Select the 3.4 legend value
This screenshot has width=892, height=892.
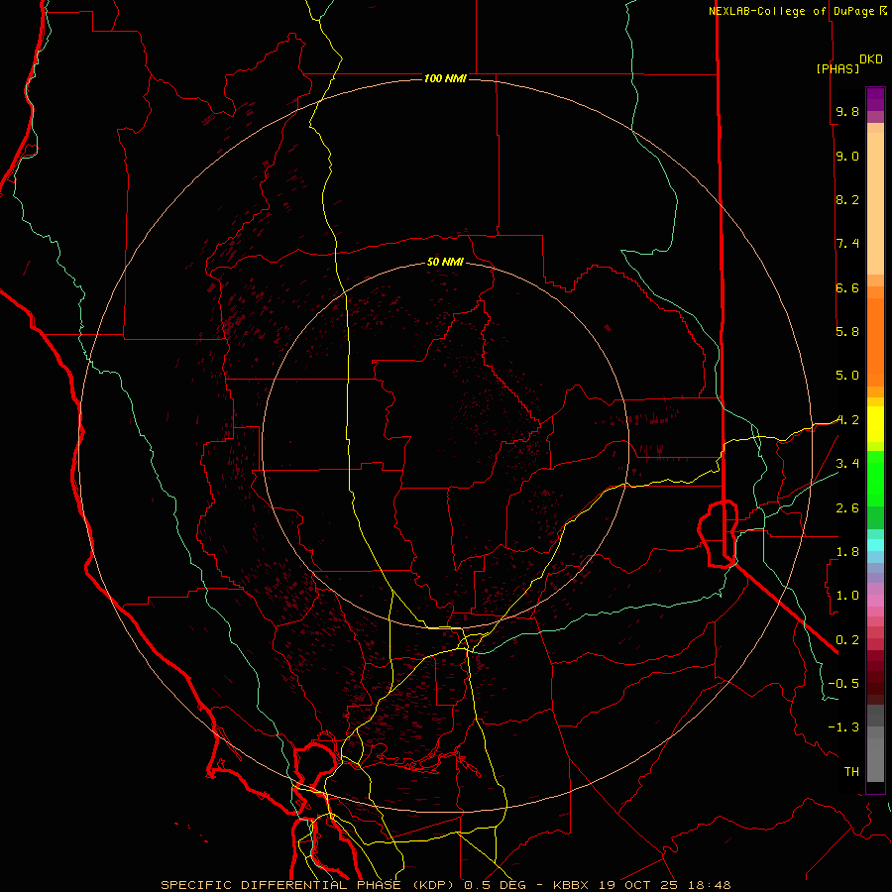847,464
